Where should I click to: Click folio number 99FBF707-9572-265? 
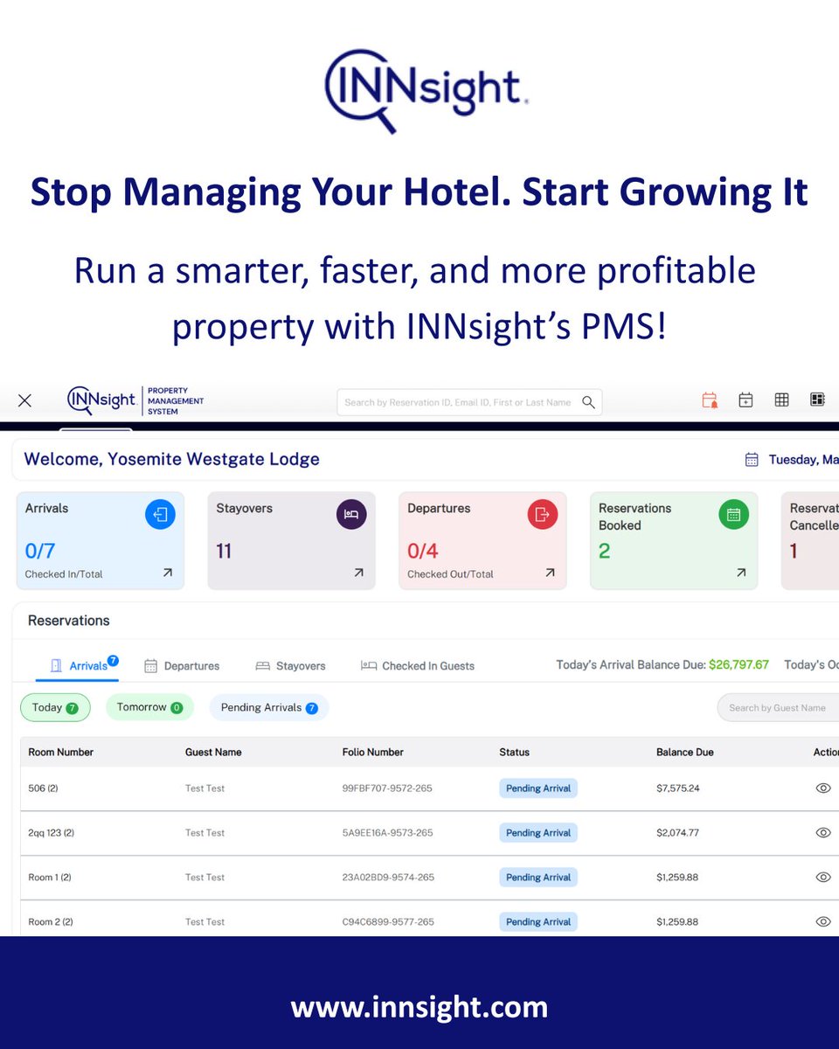click(387, 788)
